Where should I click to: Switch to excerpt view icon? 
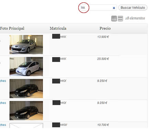point(120,18)
